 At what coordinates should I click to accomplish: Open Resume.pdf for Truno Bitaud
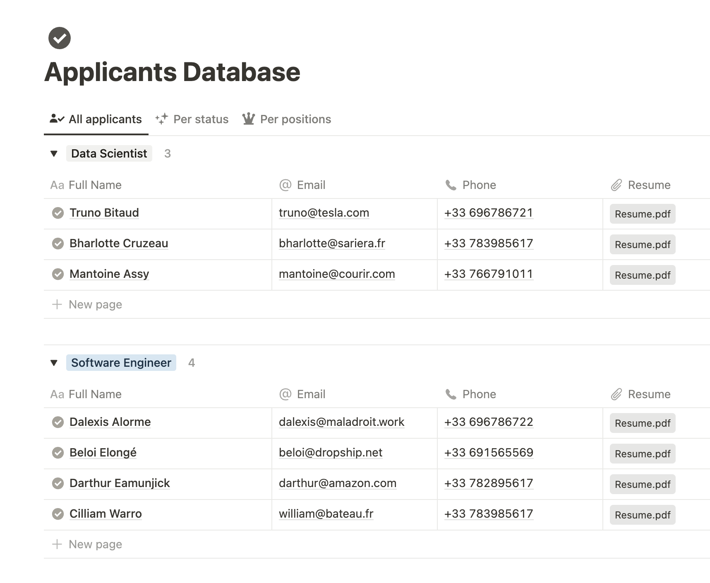coord(642,214)
